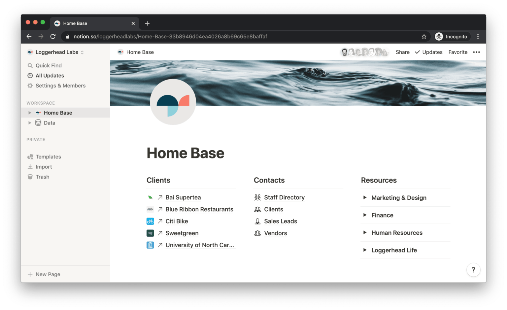507x310 pixels.
Task: Toggle open Human Resources section
Action: tap(365, 233)
